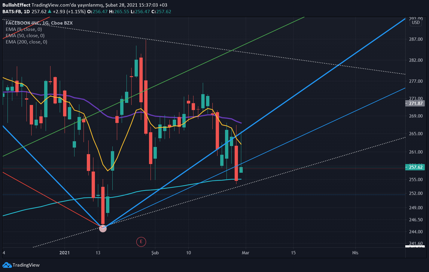Click the 15 date label on time axis
Image resolution: width=429 pixels, height=272 pixels.
coord(293,253)
